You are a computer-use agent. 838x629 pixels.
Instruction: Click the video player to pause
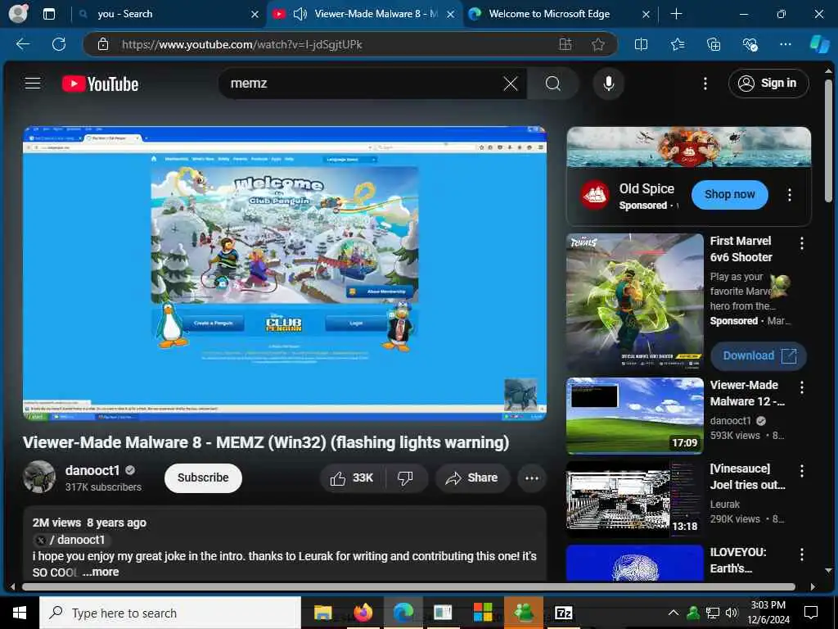pos(284,274)
